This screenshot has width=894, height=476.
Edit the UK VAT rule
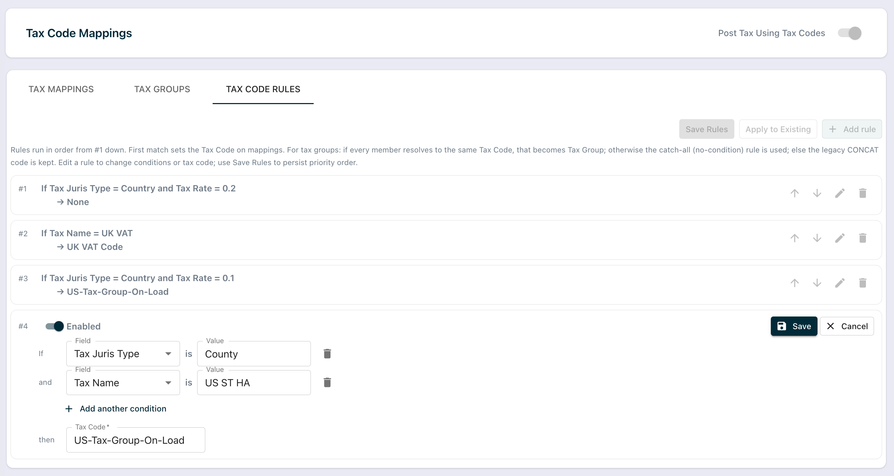[840, 238]
